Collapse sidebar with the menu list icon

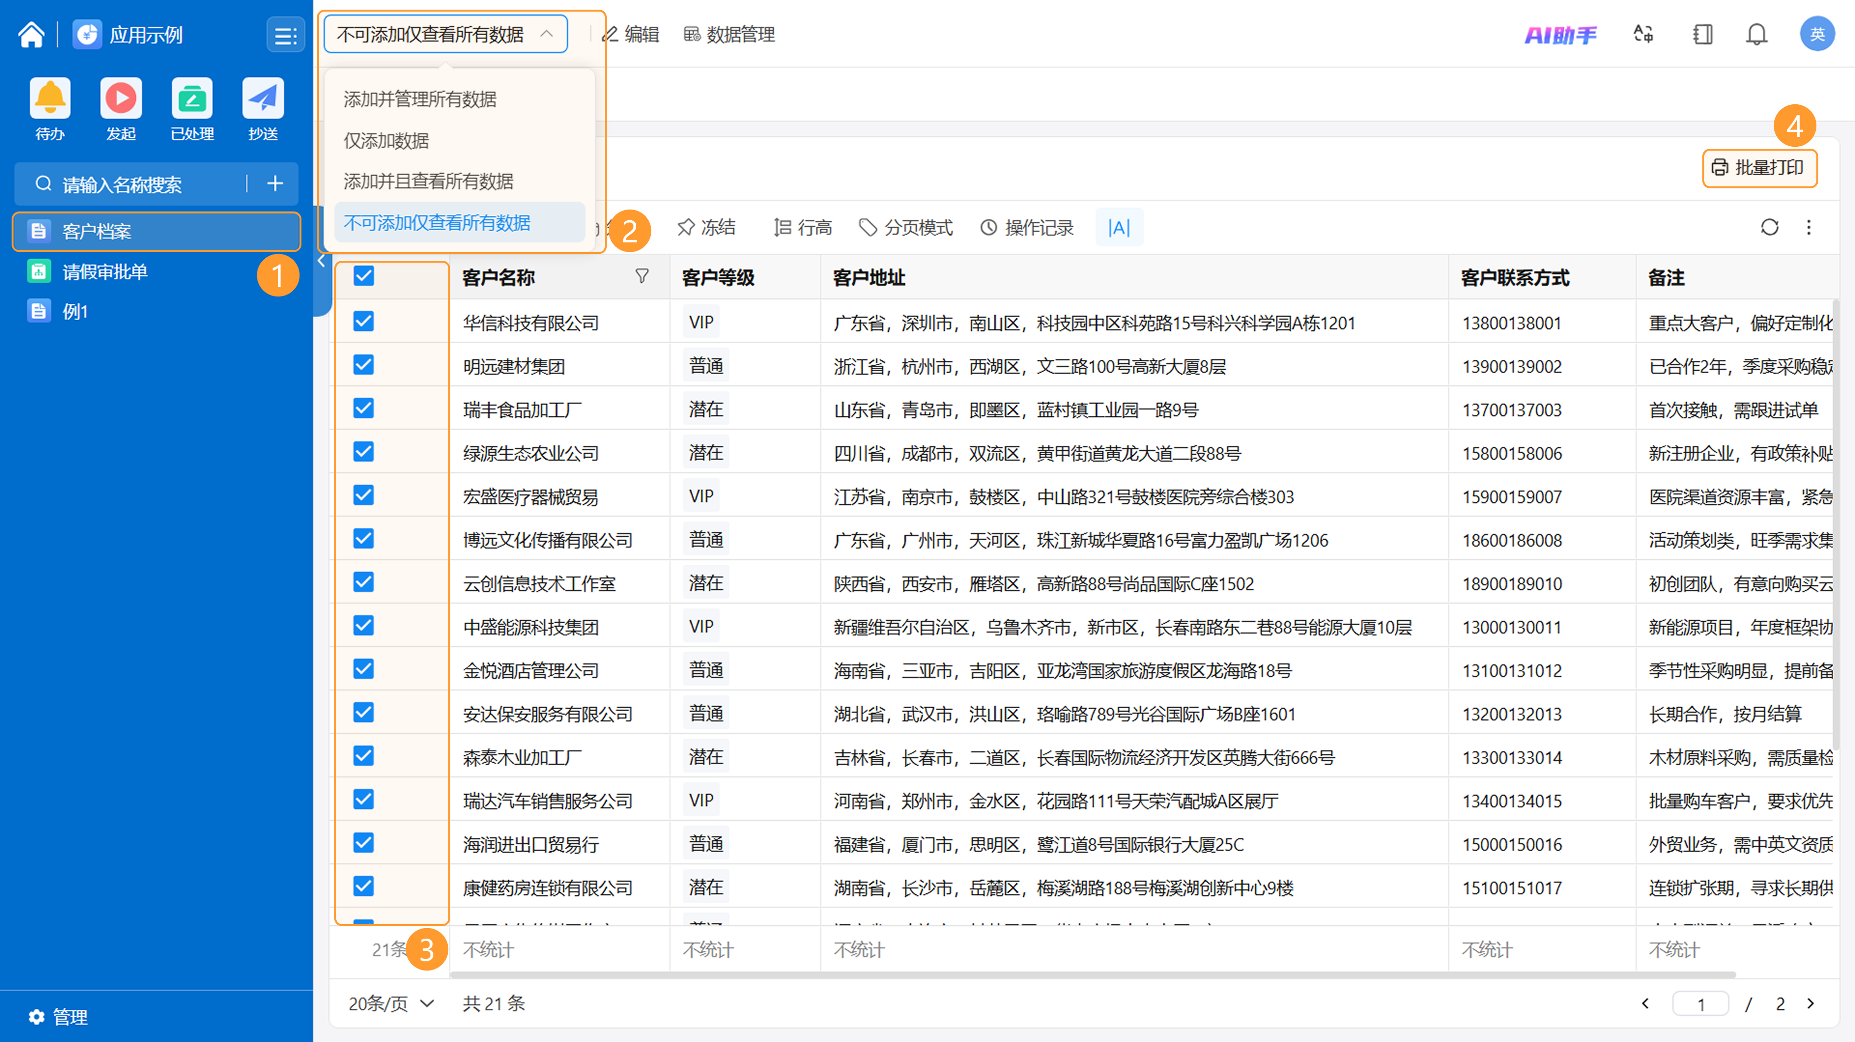click(285, 35)
